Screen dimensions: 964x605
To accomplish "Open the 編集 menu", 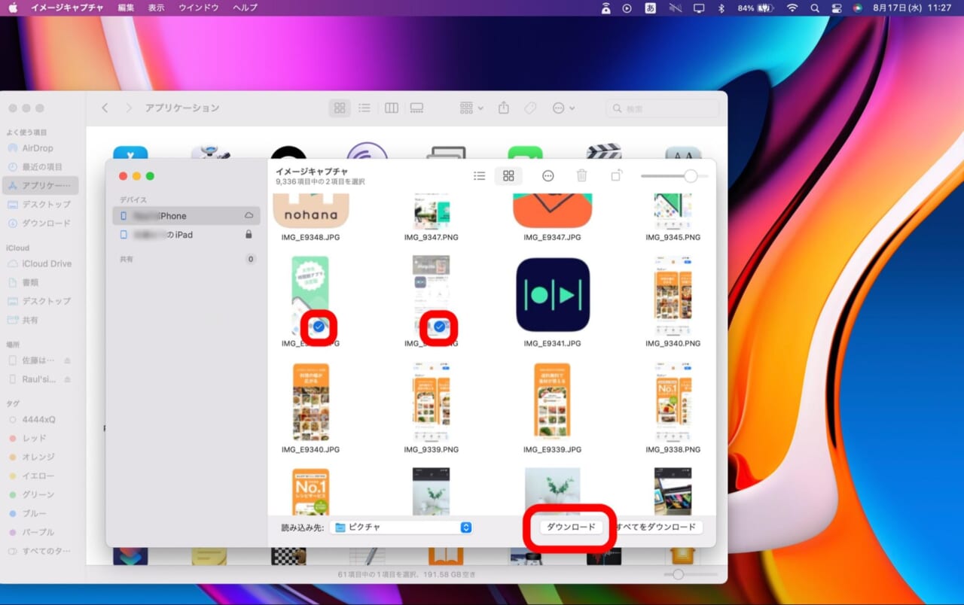I will (x=126, y=8).
